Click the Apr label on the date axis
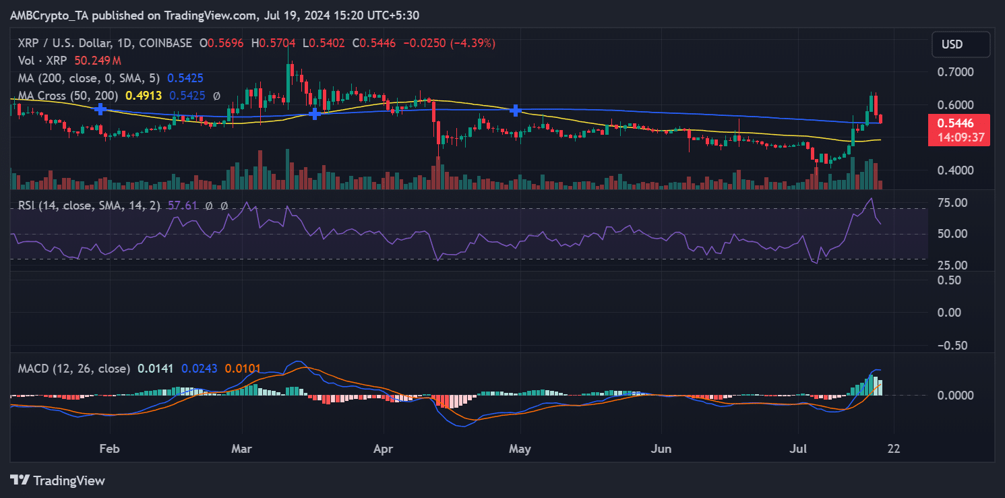This screenshot has width=1005, height=498. (x=384, y=448)
